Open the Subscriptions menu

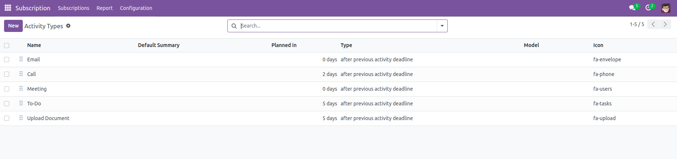(x=73, y=8)
